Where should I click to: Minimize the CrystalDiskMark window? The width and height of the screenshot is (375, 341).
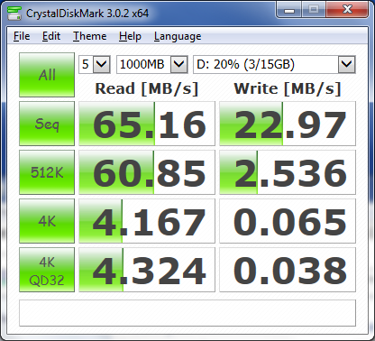289,11
